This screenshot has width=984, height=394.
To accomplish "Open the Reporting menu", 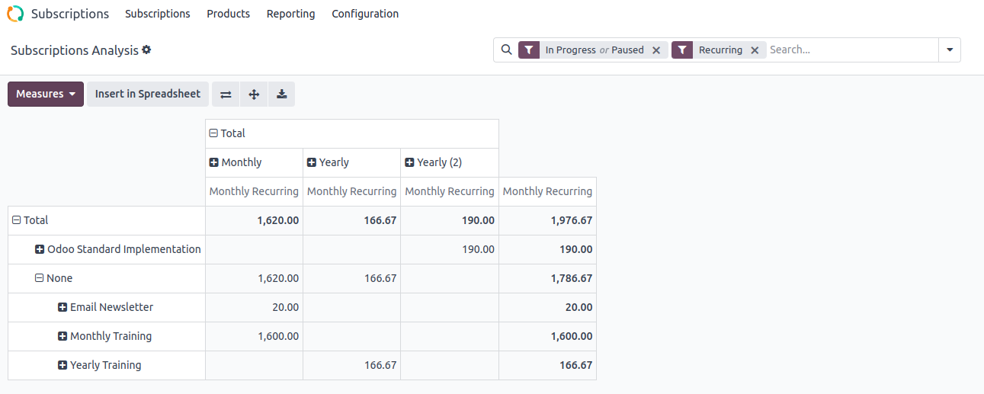I will click(290, 14).
